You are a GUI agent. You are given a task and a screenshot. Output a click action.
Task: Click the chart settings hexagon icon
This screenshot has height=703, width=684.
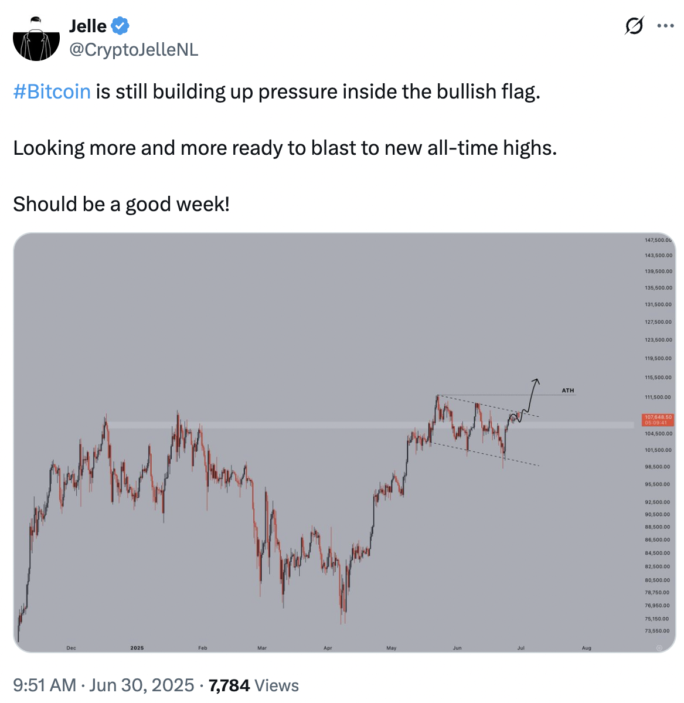659,647
